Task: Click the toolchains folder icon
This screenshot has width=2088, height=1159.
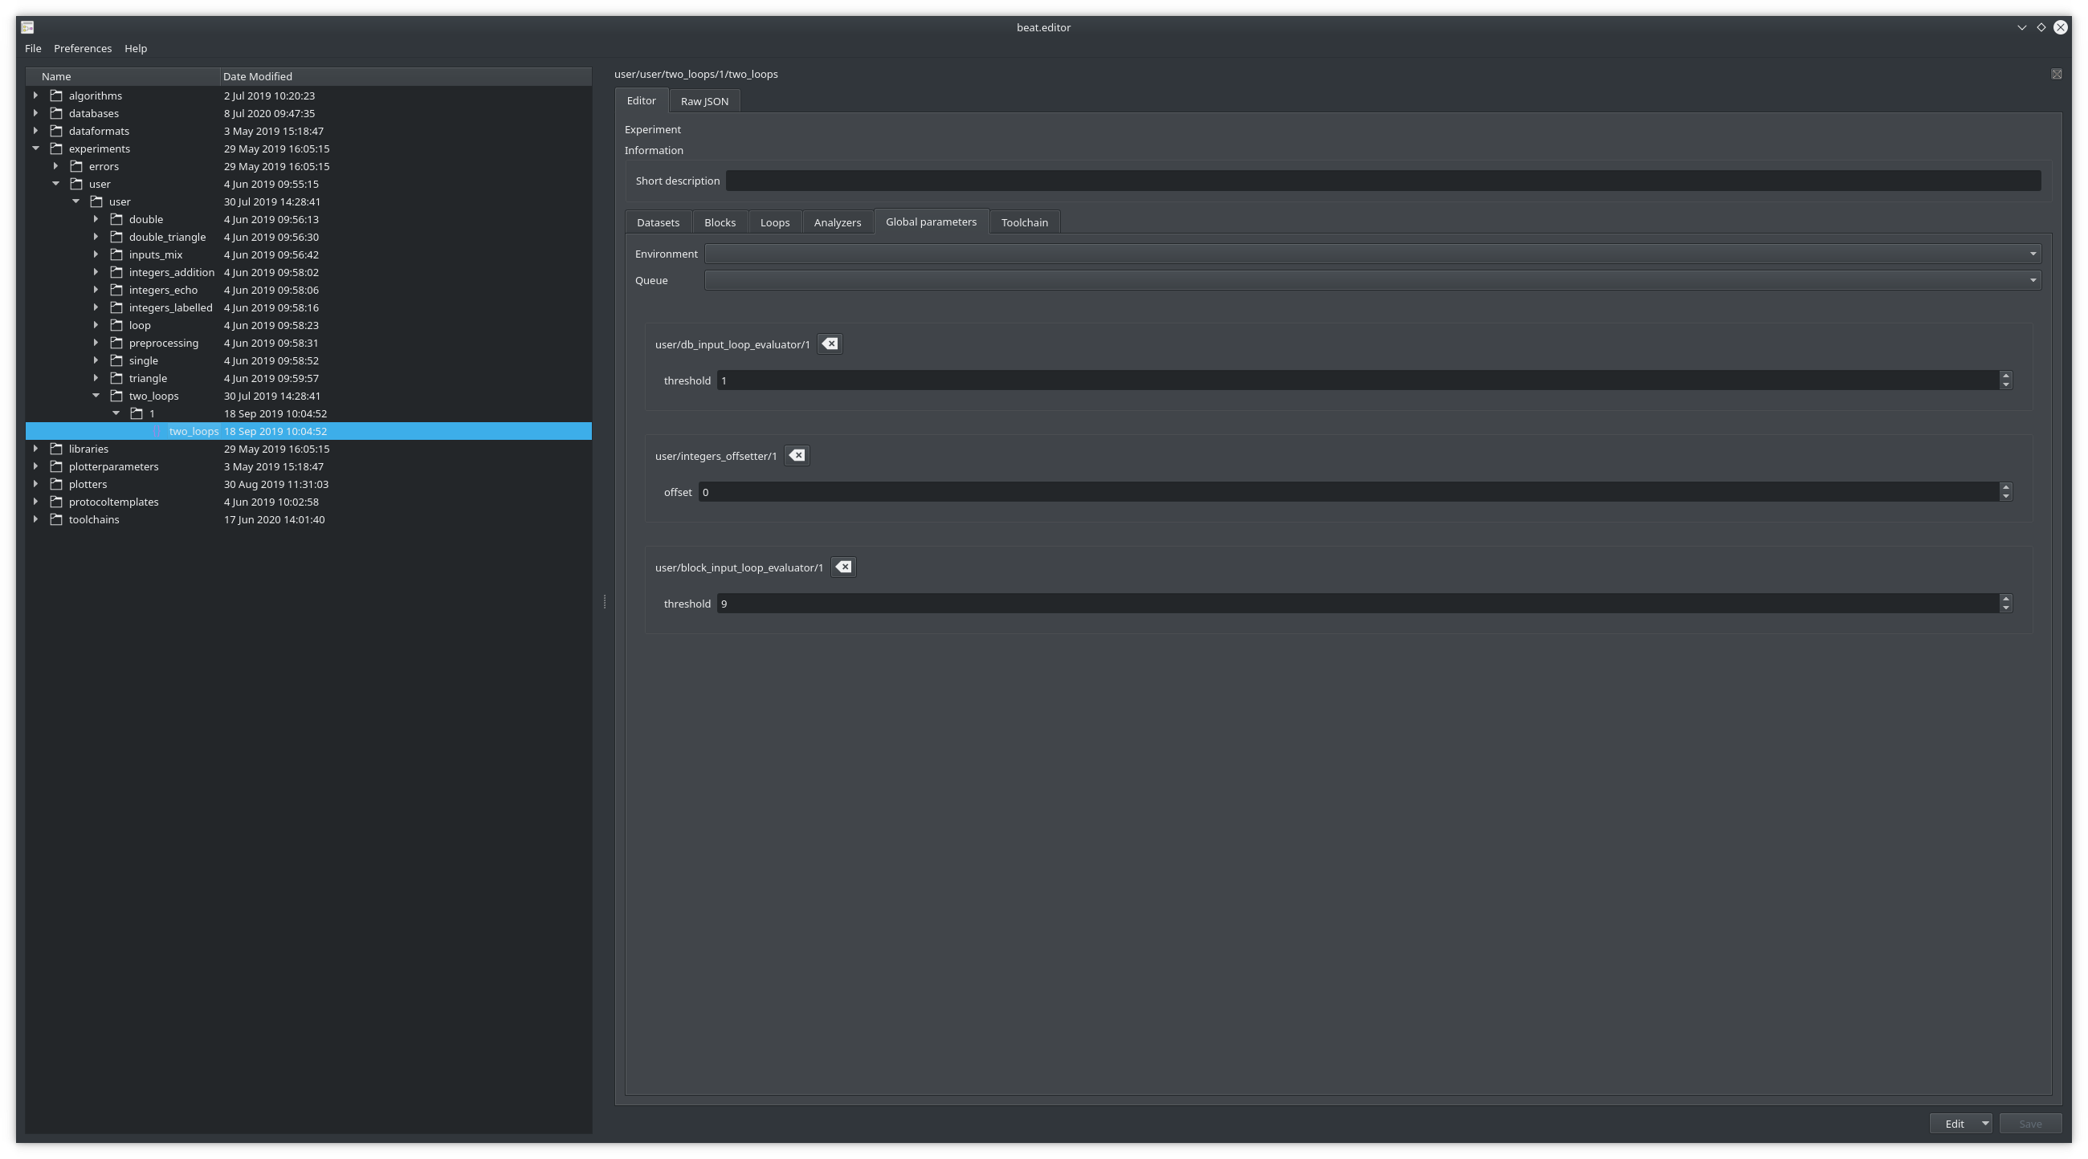Action: coord(57,520)
